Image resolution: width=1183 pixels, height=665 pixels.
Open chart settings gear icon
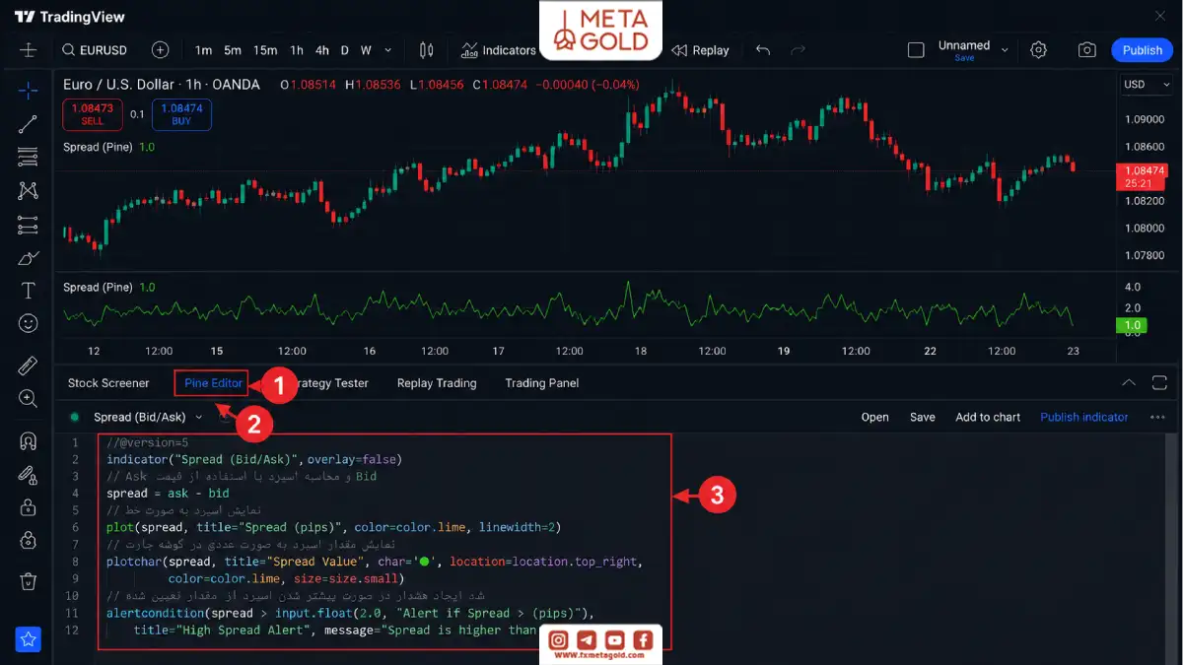pos(1038,50)
